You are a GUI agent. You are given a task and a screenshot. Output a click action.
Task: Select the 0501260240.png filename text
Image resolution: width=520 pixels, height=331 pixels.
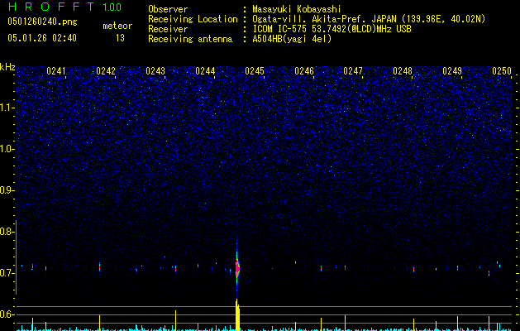tap(42, 22)
